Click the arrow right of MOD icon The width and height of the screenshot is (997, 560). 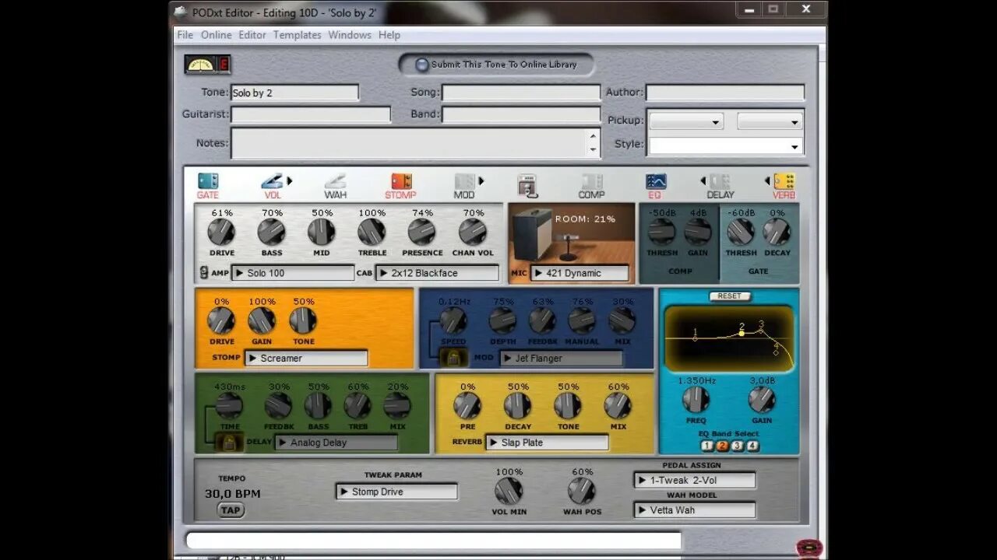click(x=481, y=181)
